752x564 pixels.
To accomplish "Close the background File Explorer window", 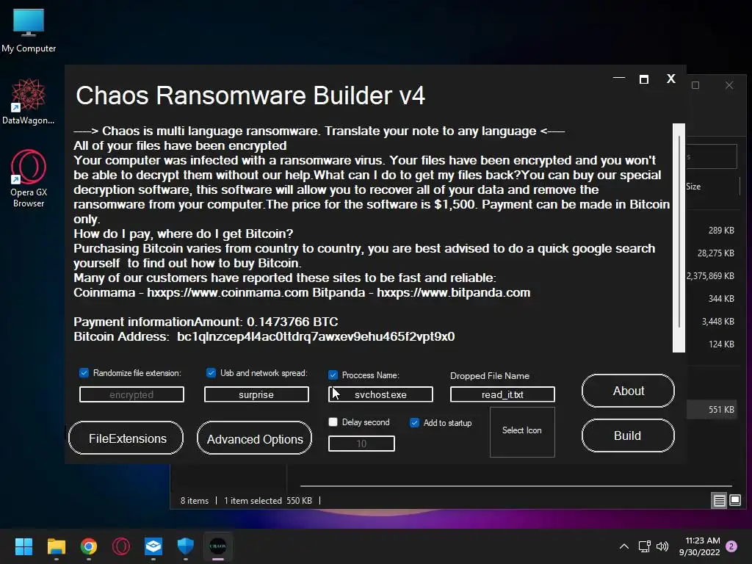I will pos(729,85).
